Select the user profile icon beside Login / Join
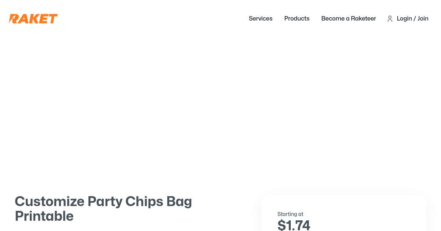The width and height of the screenshot is (441, 231). tap(390, 19)
